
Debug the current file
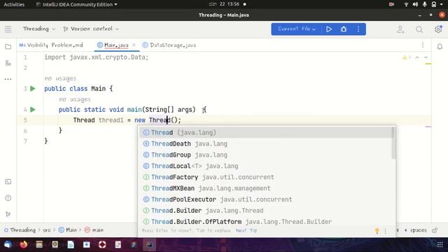pyautogui.click(x=344, y=29)
